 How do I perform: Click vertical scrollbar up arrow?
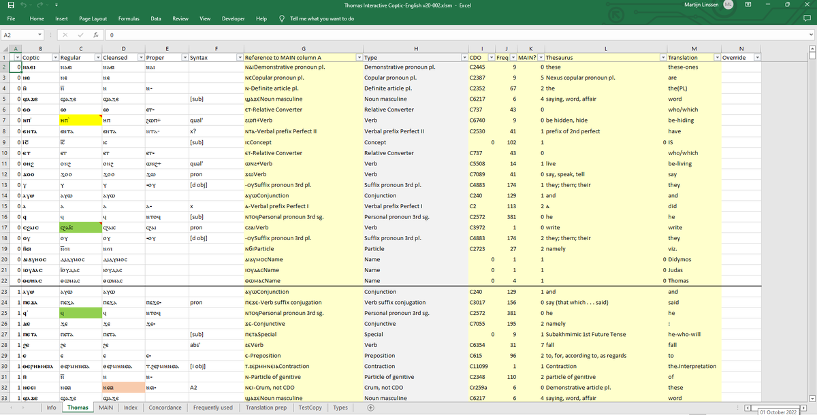[x=812, y=48]
